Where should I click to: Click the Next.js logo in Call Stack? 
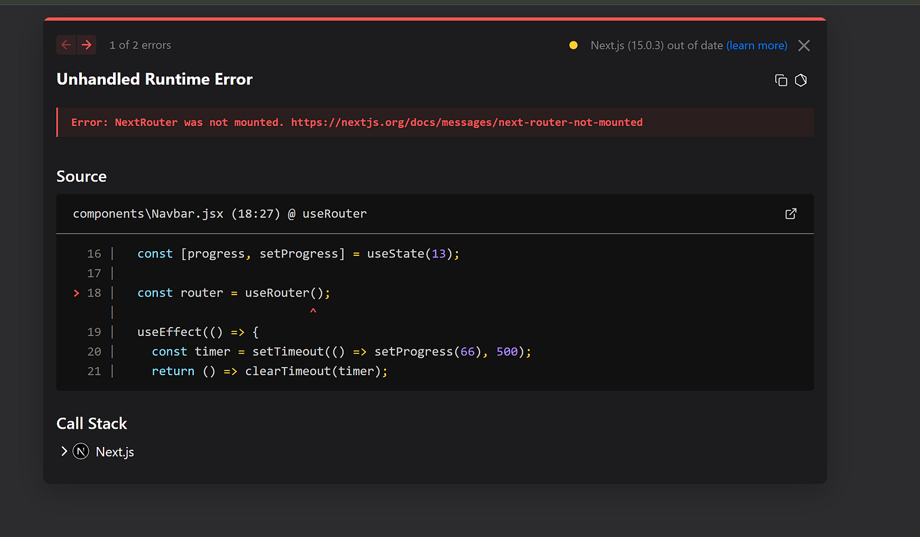click(80, 451)
